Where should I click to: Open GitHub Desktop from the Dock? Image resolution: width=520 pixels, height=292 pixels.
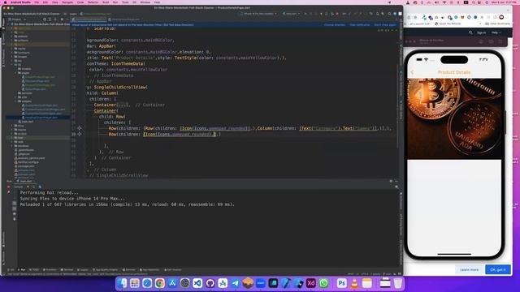pyautogui.click(x=210, y=283)
